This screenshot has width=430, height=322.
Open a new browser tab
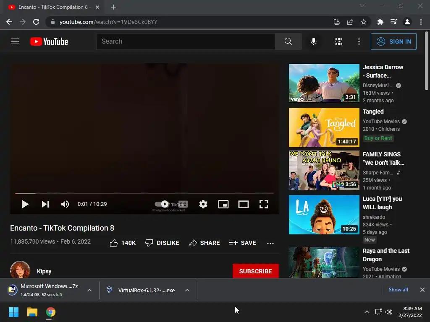pos(113,7)
